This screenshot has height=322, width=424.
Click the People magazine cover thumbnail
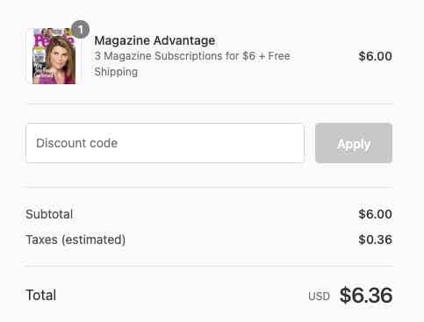(54, 56)
